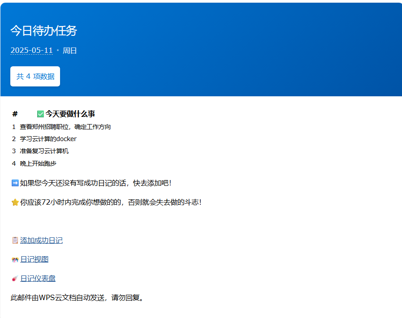Image resolution: width=402 pixels, height=318 pixels.
Task: Select task row 准备复习云计算机
Action: (x=44, y=151)
